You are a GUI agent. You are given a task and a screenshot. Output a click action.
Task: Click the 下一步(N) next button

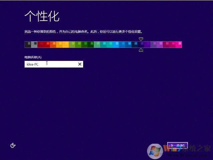(178, 146)
